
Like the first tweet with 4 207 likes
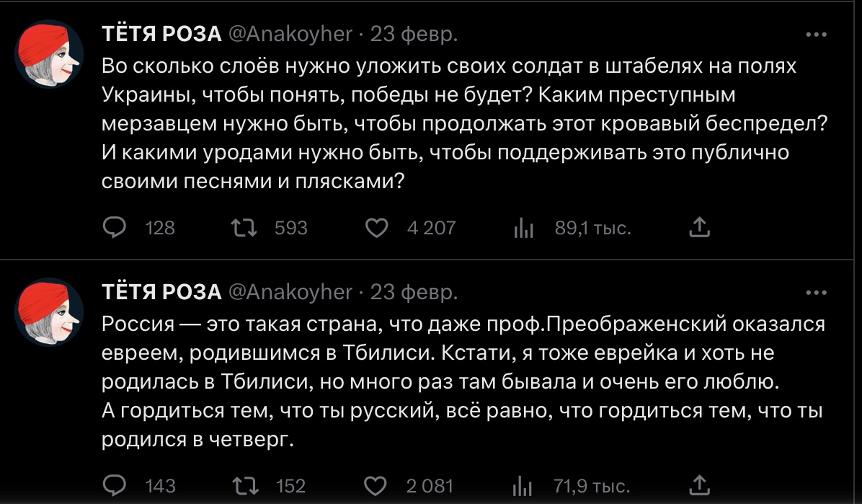point(377,229)
